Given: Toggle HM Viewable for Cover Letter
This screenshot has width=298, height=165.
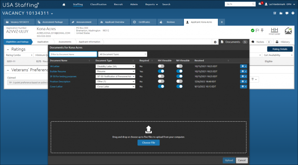Looking at the screenshot, I should 161,86.
